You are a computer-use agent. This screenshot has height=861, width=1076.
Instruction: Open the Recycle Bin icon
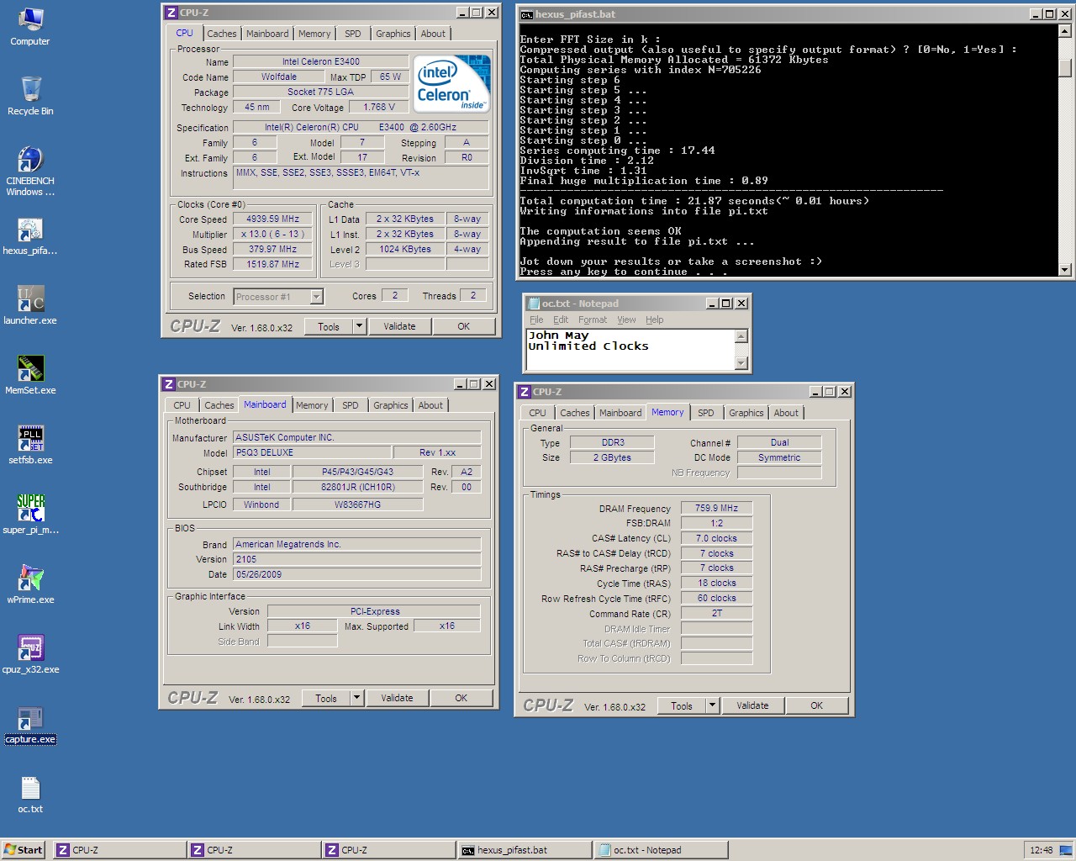click(x=30, y=96)
